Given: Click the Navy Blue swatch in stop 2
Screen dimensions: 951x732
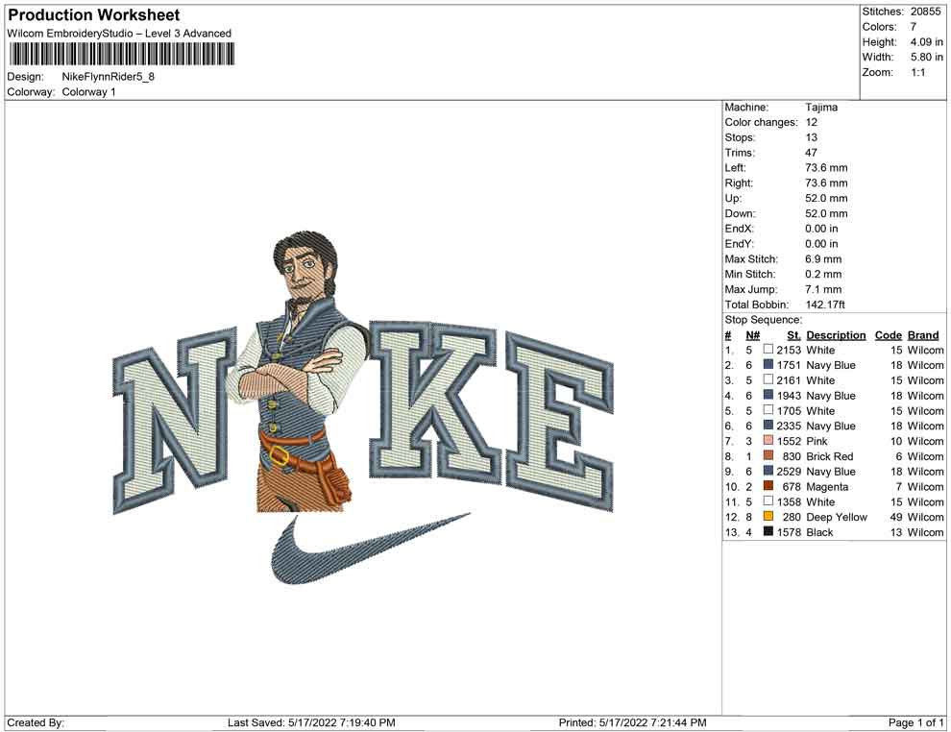Looking at the screenshot, I should pos(768,364).
